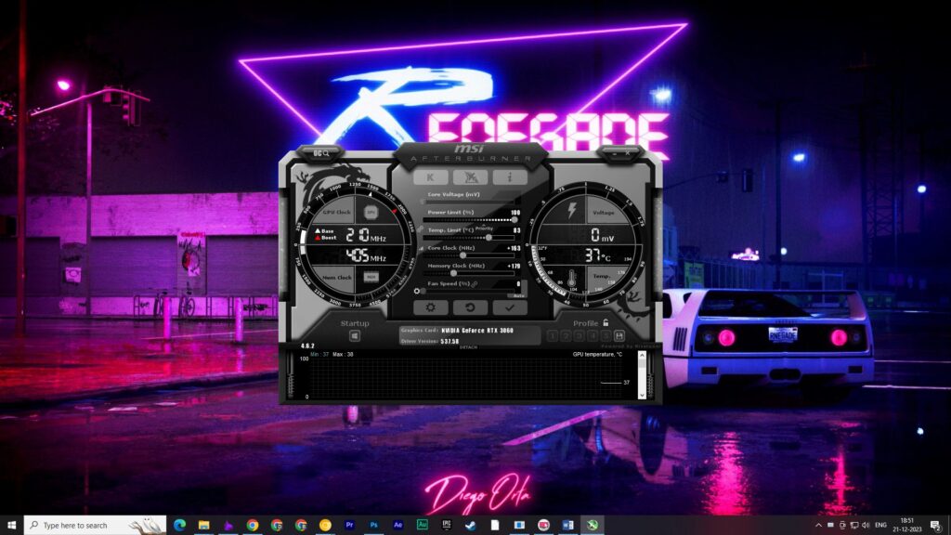Click DETACH on the monitoring graph
The width and height of the screenshot is (951, 535).
tap(468, 347)
